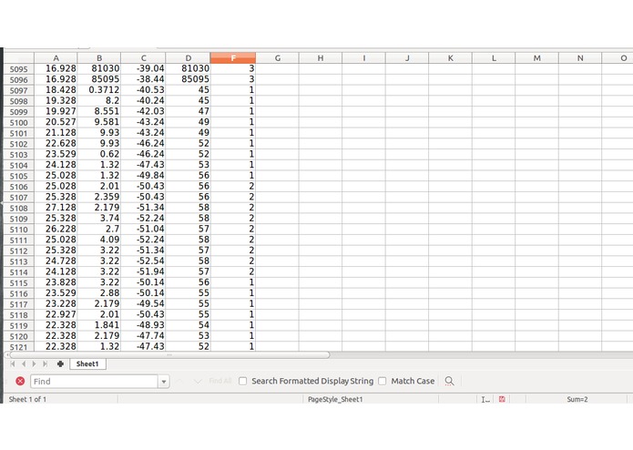Click cell containing 2.88
633x450 pixels.
[99, 293]
